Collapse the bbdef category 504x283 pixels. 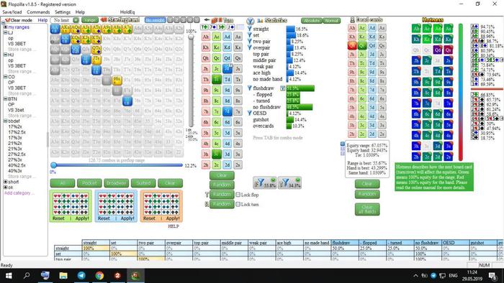coord(5,121)
